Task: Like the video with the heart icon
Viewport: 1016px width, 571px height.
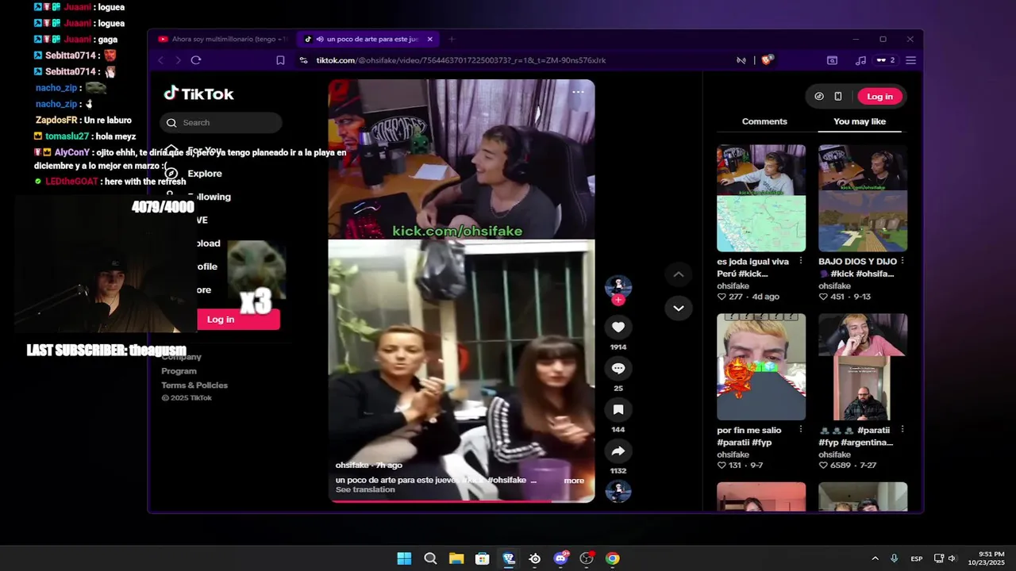Action: pos(618,328)
